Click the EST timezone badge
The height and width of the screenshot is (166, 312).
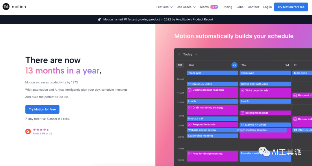coord(180,65)
